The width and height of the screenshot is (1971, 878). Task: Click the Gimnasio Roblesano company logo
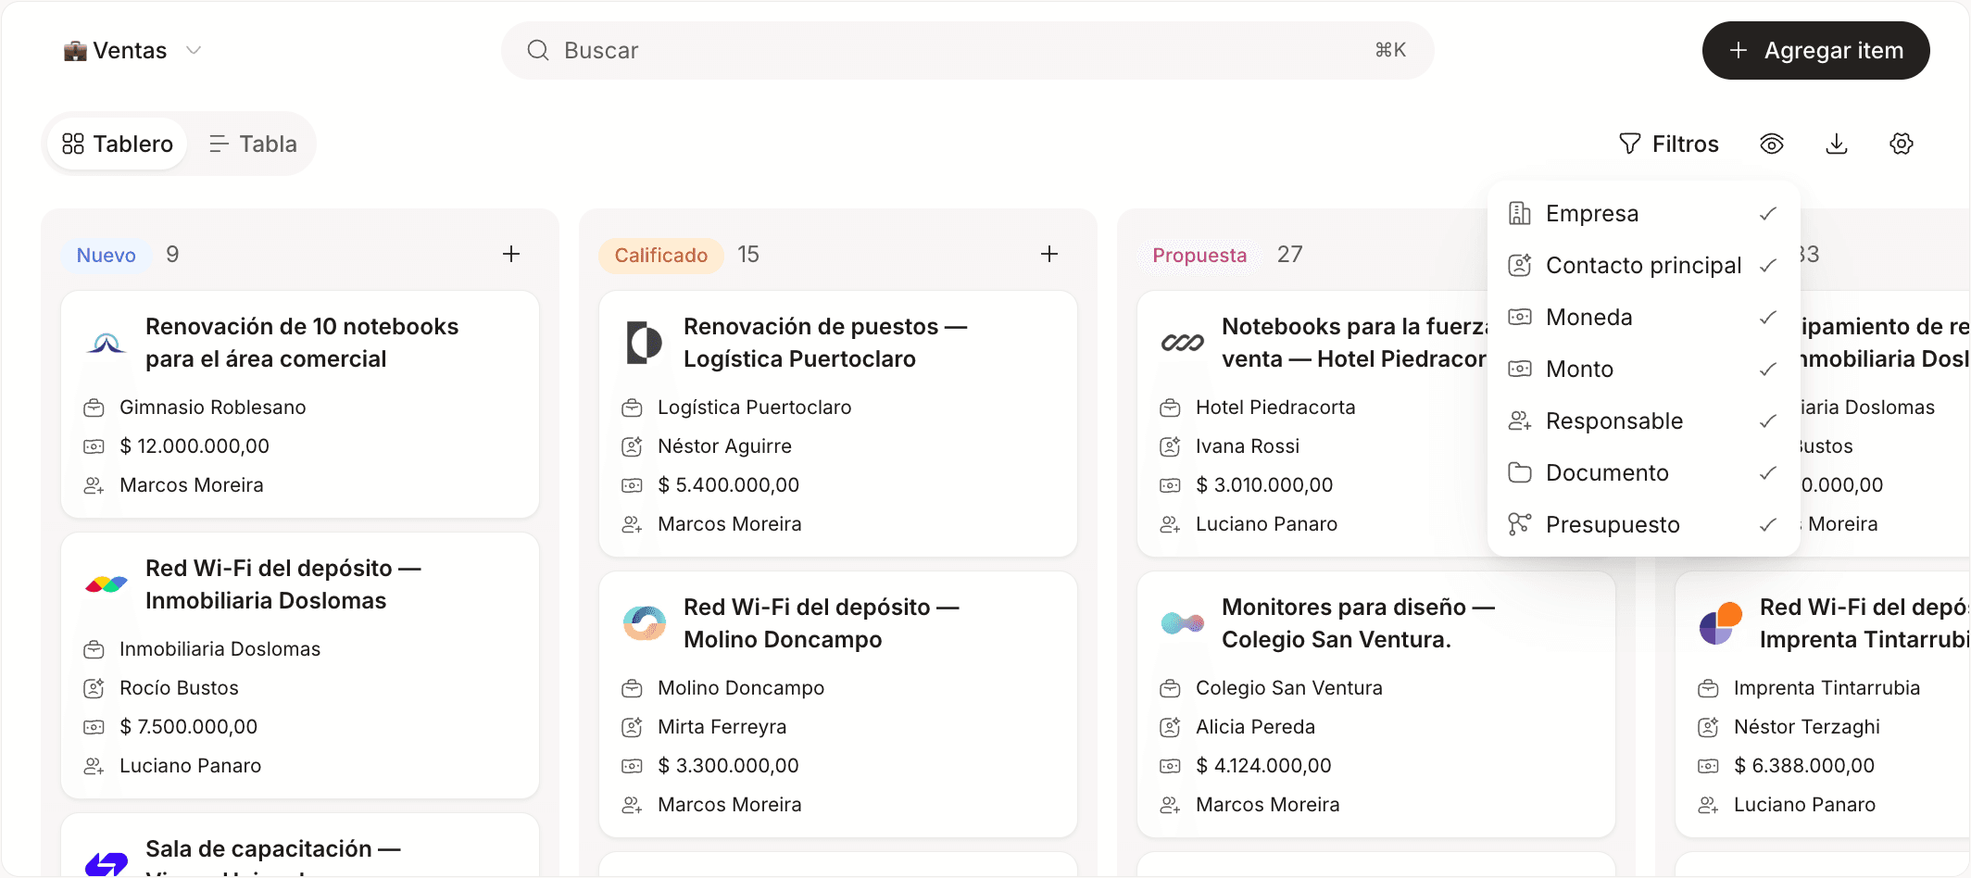[x=107, y=343]
